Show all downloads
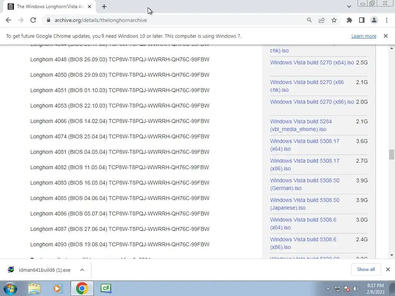This screenshot has height=296, width=395. (366, 269)
